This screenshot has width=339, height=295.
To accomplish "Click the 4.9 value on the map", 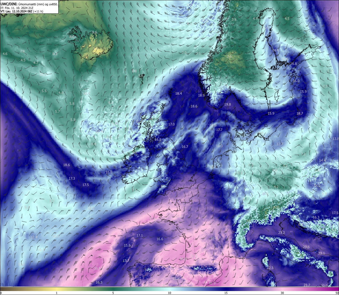I will tap(255, 19).
